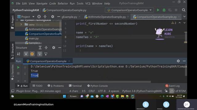Viewport: 197px width, 110px height.
Task: Open the Terminal tool window
Action: coord(75,86)
